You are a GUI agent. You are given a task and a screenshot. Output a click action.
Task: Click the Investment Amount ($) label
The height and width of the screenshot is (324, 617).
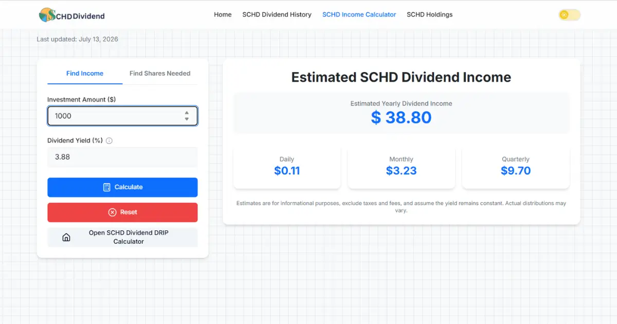[x=81, y=99]
